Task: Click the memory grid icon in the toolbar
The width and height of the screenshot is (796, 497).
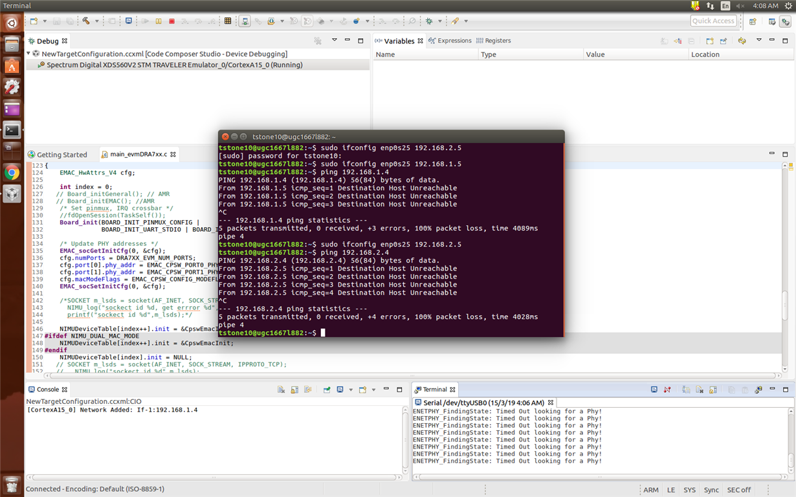Action: click(228, 21)
